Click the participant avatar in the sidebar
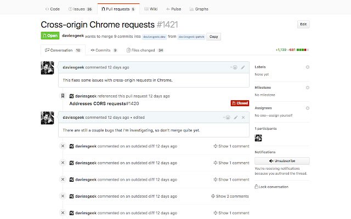The width and height of the screenshot is (351, 219). tap(258, 138)
